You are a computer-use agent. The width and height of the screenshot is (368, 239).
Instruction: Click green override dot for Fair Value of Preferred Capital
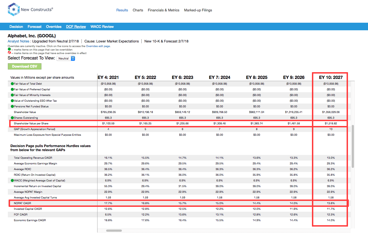pos(12,89)
